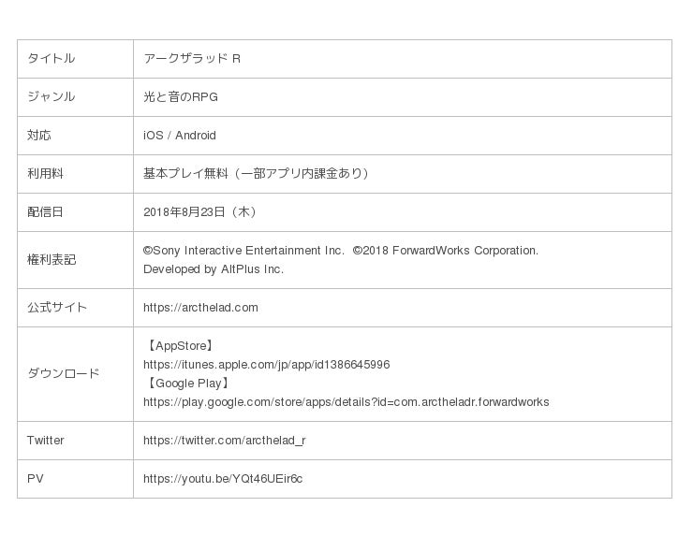Image resolution: width=693 pixels, height=536 pixels.
Task: Click the 利用料 row label
Action: coord(45,174)
